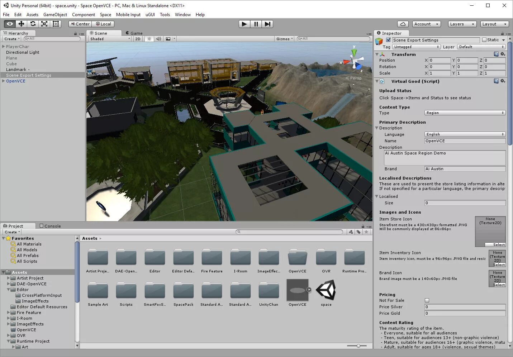The image size is (513, 357).
Task: Open Virtual Good script gear settings
Action: (503, 81)
